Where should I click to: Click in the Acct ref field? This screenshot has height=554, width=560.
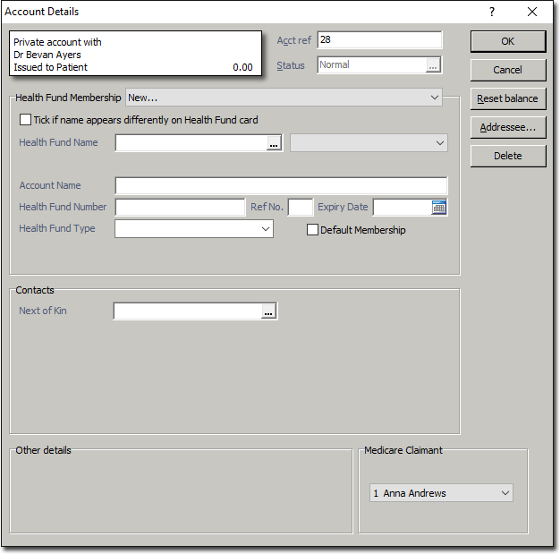[378, 40]
